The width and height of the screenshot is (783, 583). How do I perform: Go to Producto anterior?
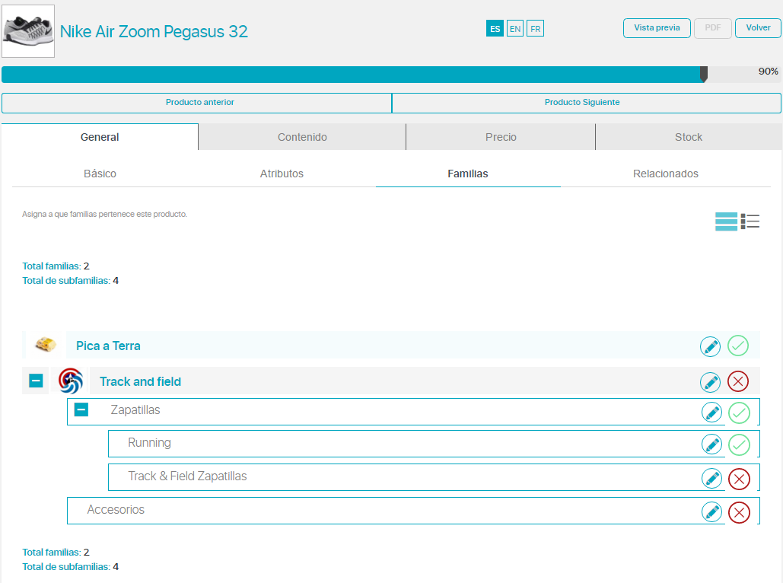(197, 103)
